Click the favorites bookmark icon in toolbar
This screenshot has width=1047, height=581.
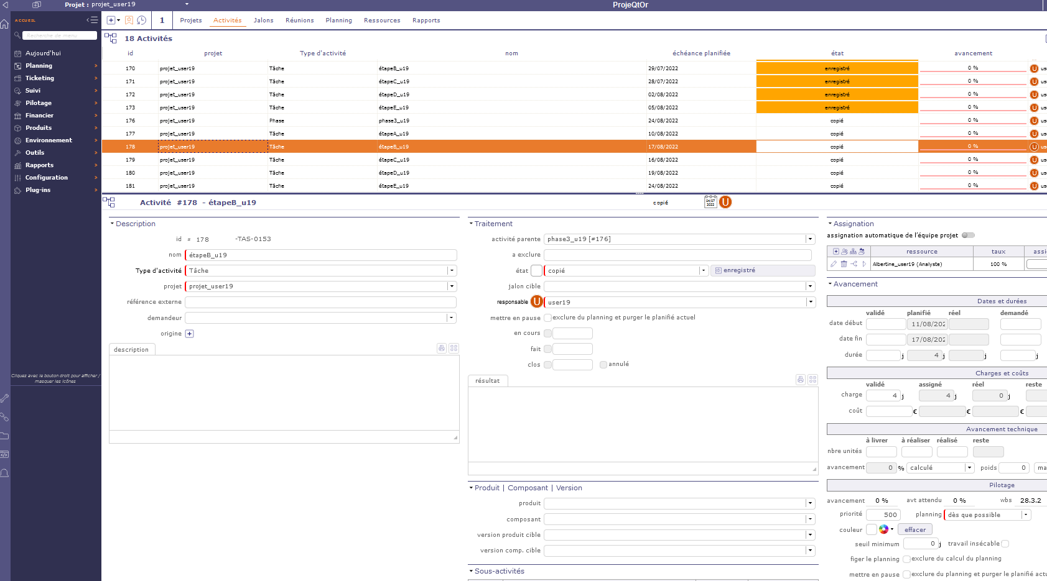tap(129, 21)
